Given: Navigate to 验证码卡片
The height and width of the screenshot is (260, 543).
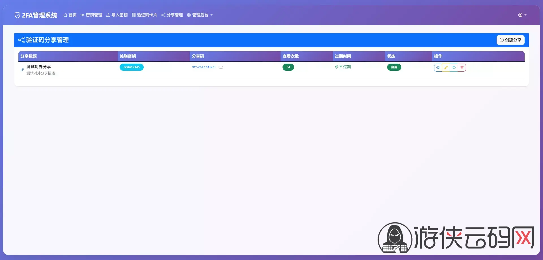Looking at the screenshot, I should tap(144, 15).
